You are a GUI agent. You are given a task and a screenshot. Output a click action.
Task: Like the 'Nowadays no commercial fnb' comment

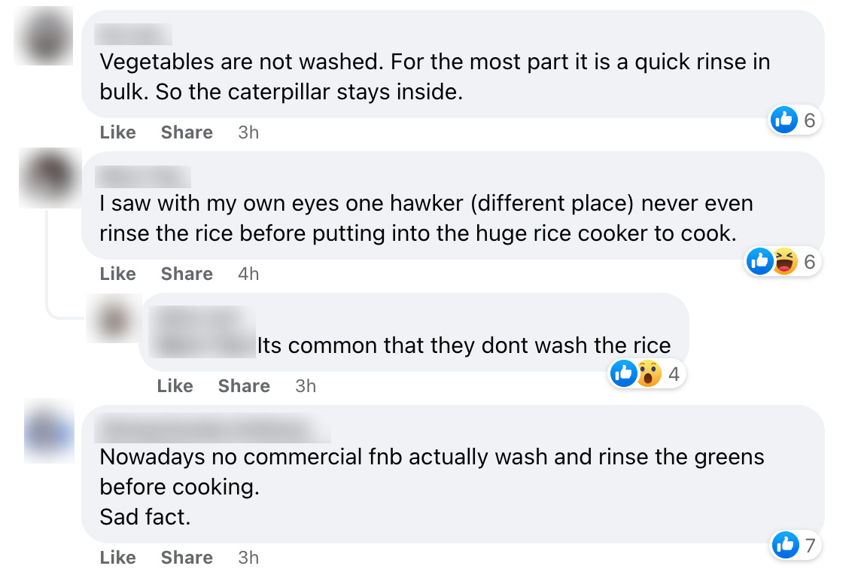(117, 558)
